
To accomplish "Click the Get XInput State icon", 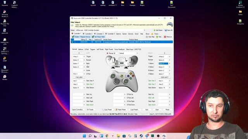I will click(93, 37).
